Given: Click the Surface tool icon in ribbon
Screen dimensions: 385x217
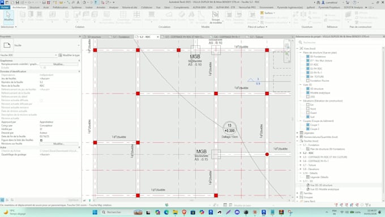Looking at the screenshot, I should click(262, 13).
